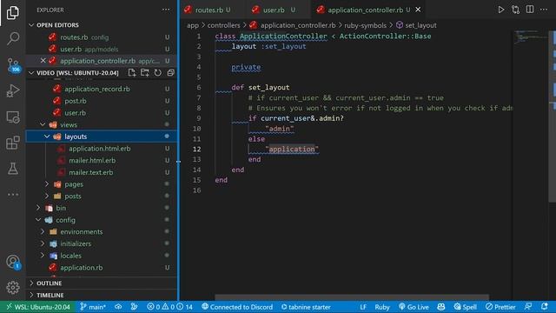This screenshot has height=313, width=556.
Task: Close application_controller.rb in Open Editors
Action: (x=43, y=61)
